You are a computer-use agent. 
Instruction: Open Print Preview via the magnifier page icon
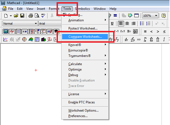[37, 16]
